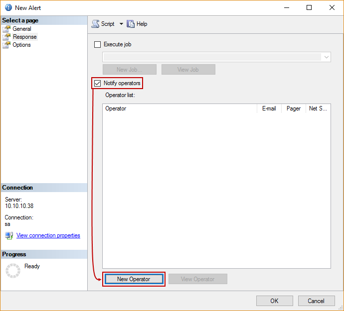The height and width of the screenshot is (311, 344).
Task: Cancel the New Alert dialog
Action: tap(316, 301)
